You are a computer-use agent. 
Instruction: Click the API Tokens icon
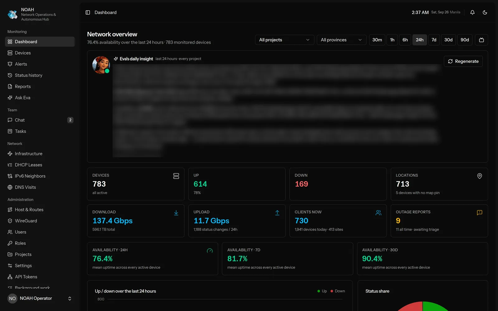coord(10,277)
